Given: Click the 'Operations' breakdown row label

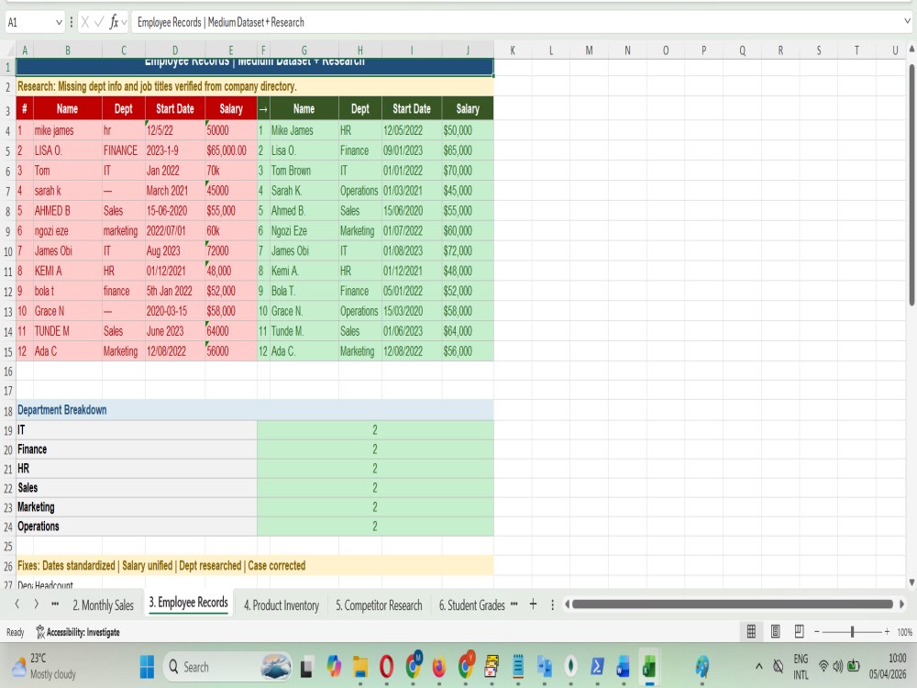Looking at the screenshot, I should tap(137, 526).
